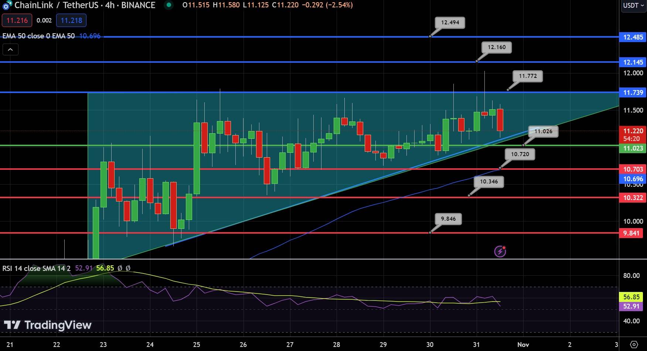
Task: Click the 52.91 purple RSI value tag
Action: point(631,306)
